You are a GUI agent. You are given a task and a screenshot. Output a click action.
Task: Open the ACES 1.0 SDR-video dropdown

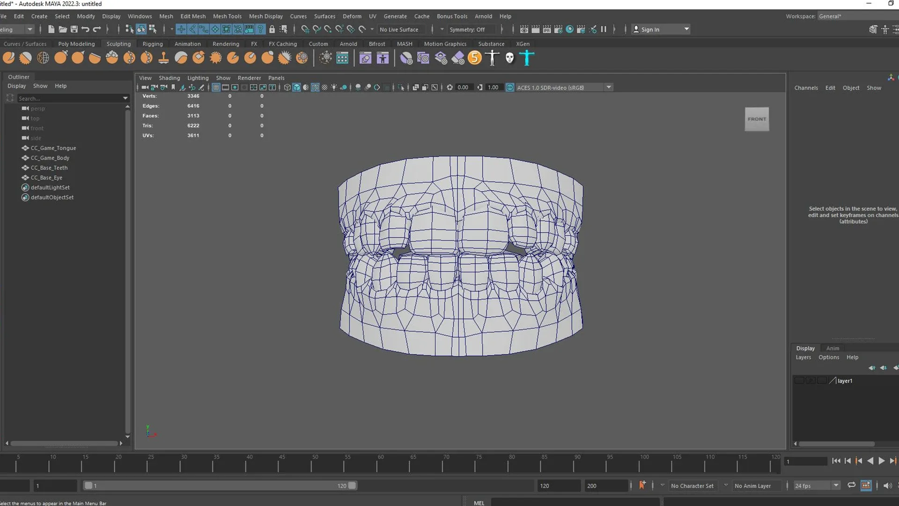point(608,87)
